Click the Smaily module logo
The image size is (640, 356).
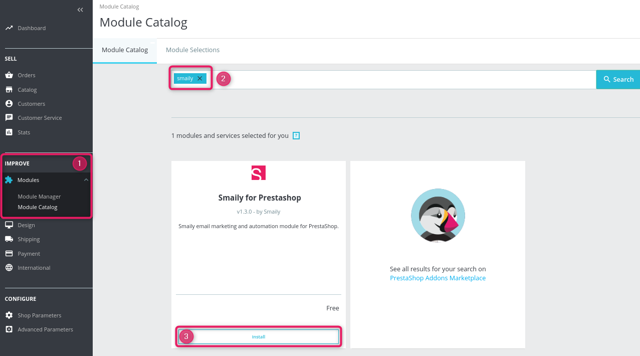point(259,173)
